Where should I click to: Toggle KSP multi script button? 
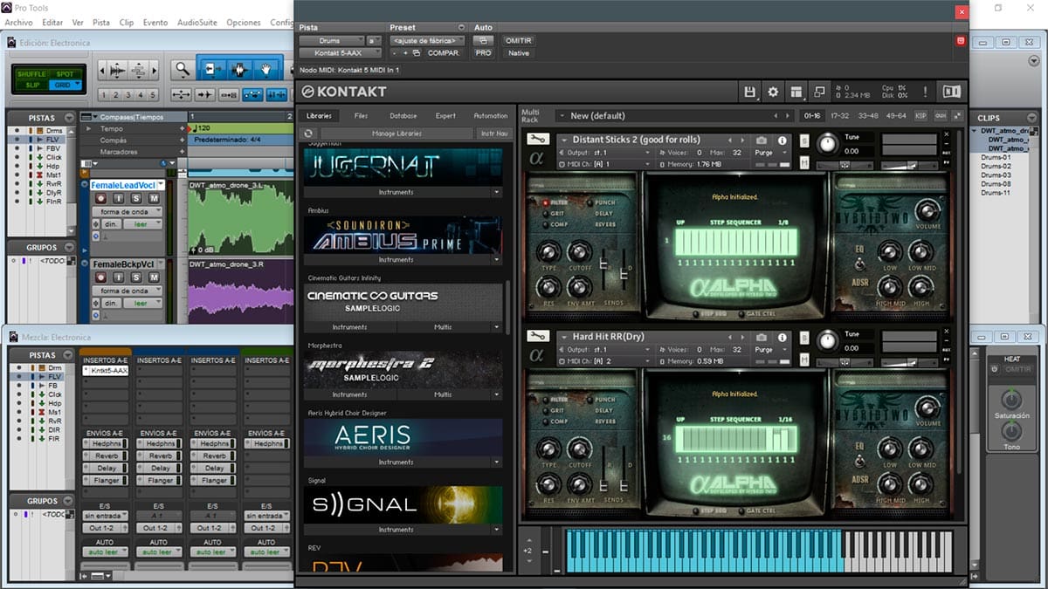(920, 116)
